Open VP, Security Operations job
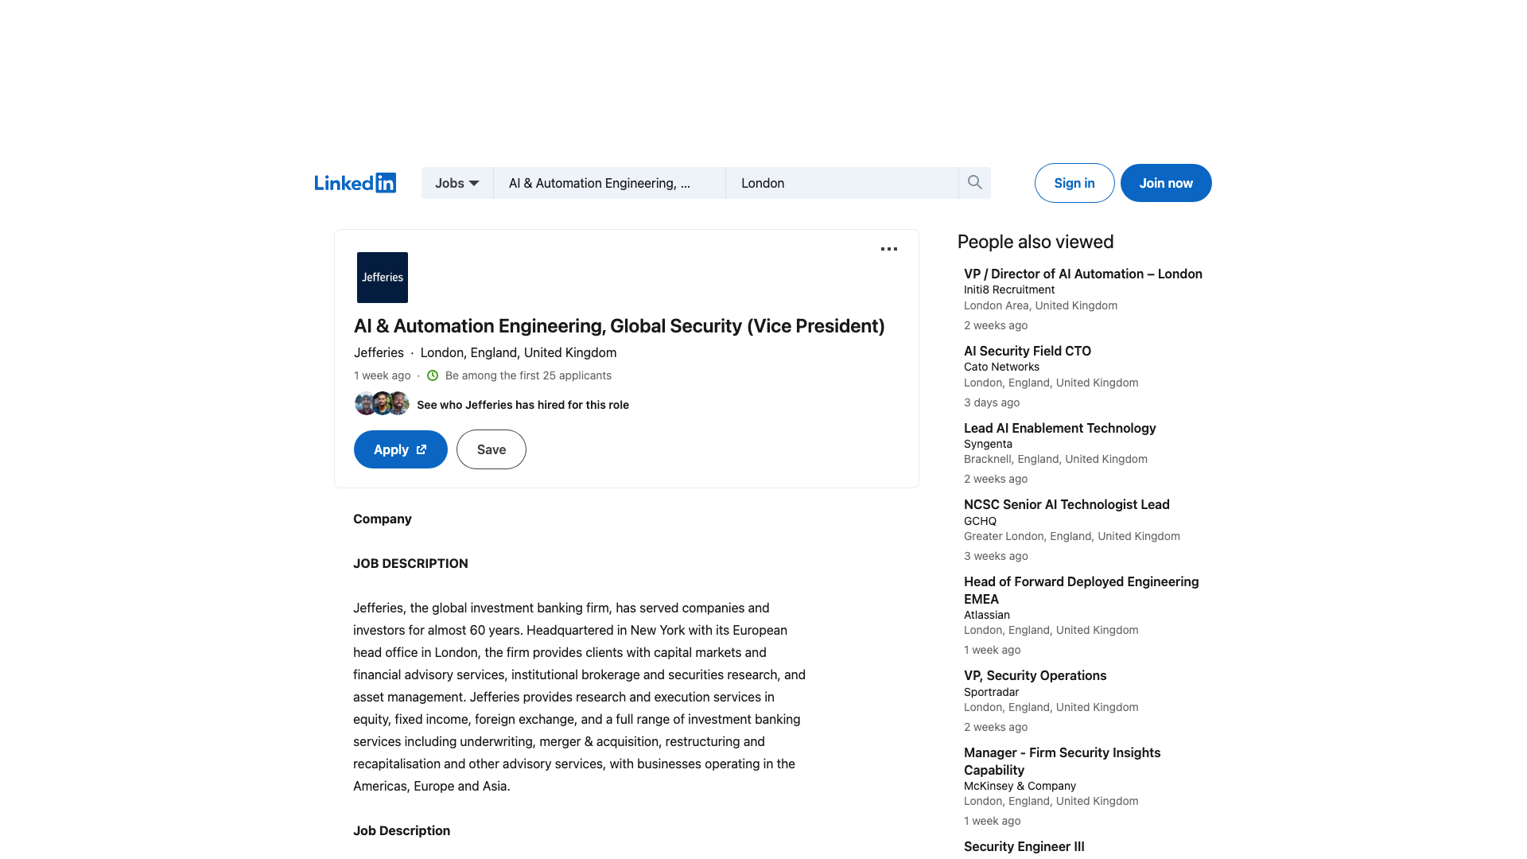The width and height of the screenshot is (1527, 859). click(1035, 675)
